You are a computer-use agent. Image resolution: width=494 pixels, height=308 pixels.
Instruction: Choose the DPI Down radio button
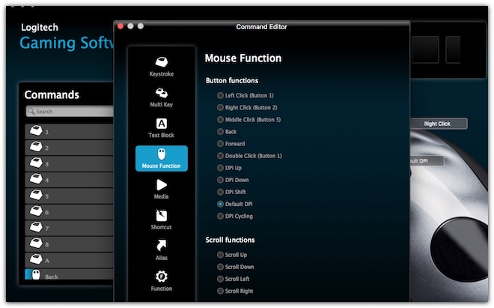(x=220, y=180)
